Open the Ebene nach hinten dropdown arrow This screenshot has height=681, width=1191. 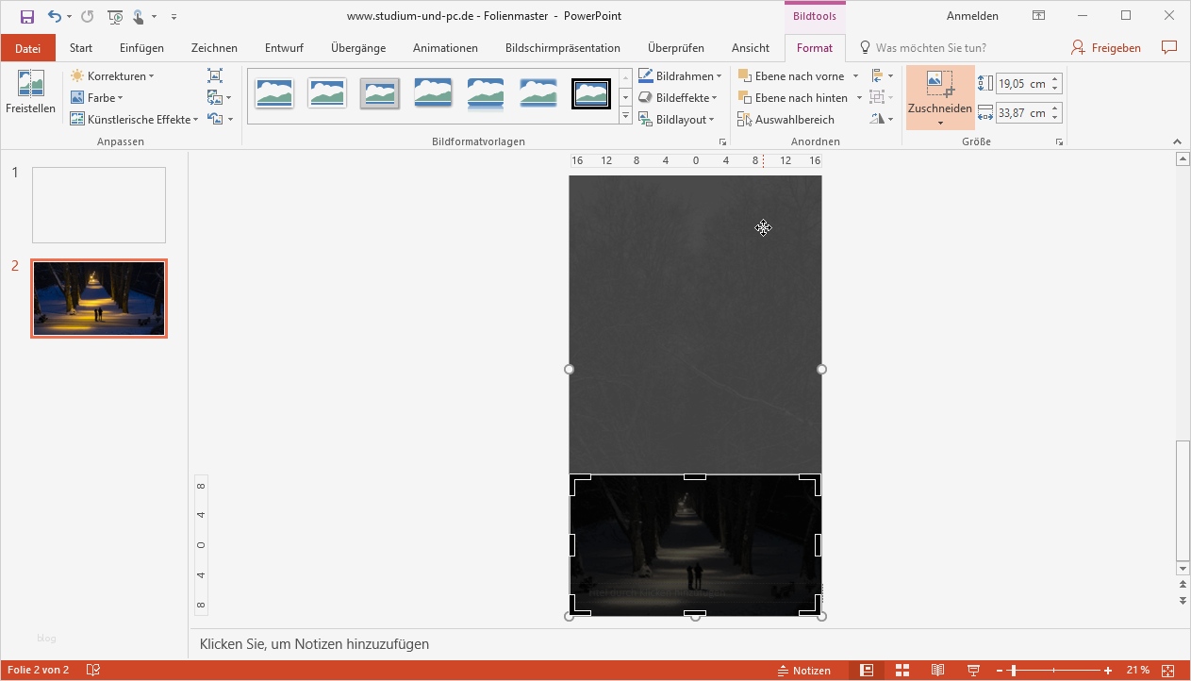[859, 97]
